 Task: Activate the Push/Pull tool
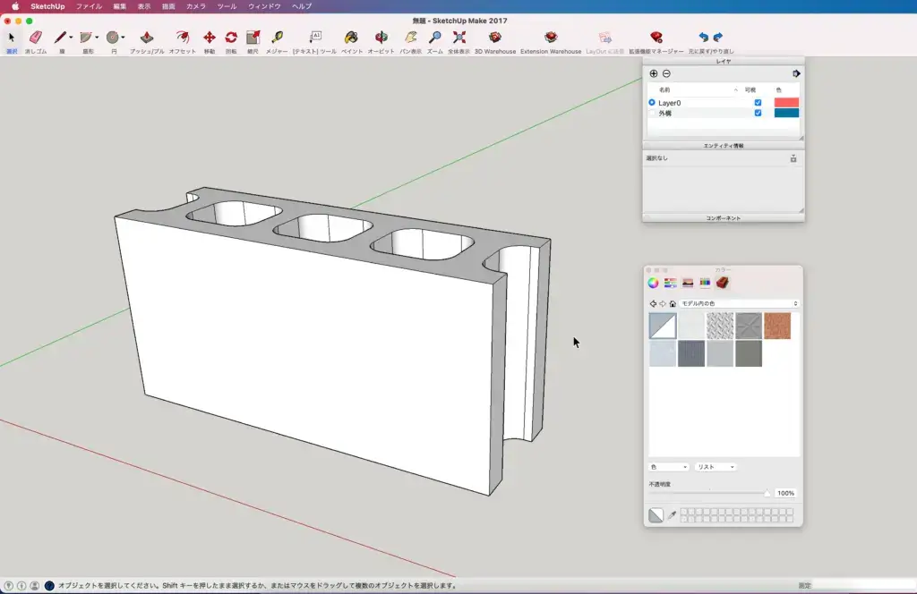(x=146, y=38)
